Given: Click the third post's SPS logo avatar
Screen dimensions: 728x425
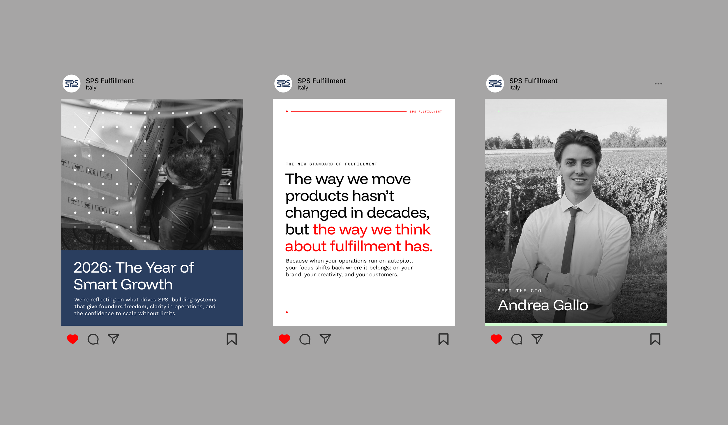Looking at the screenshot, I should point(495,84).
